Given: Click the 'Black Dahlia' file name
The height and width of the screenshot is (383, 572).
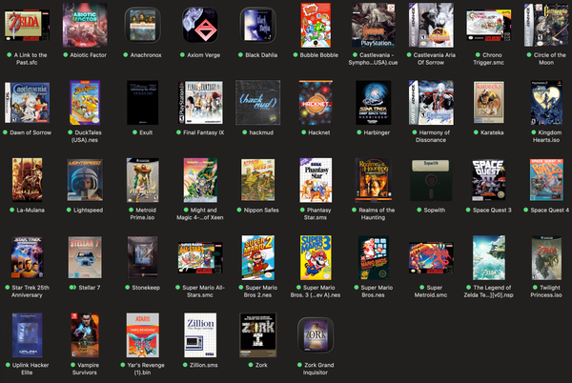Looking at the screenshot, I should [x=261, y=55].
